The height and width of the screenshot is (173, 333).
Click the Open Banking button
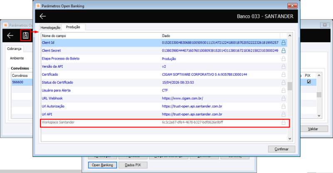point(102,165)
